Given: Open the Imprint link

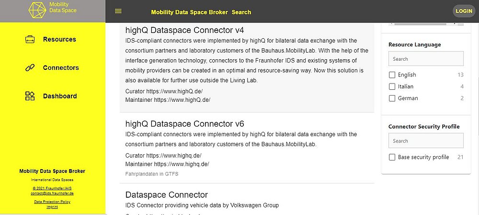Looking at the screenshot, I should 52,206.
